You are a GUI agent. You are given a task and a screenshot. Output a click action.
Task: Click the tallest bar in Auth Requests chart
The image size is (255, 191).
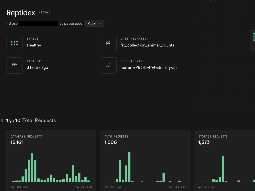(x=129, y=167)
